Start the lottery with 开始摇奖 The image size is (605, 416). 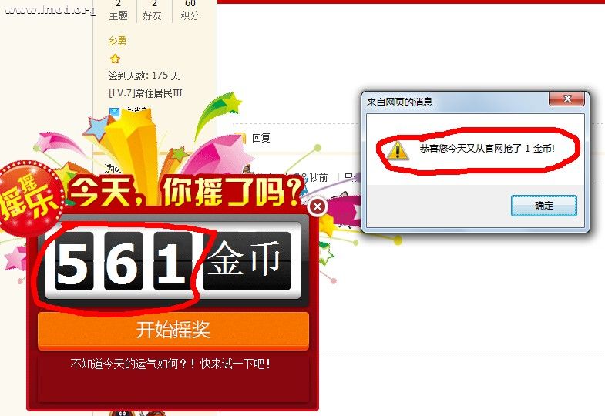click(x=173, y=330)
